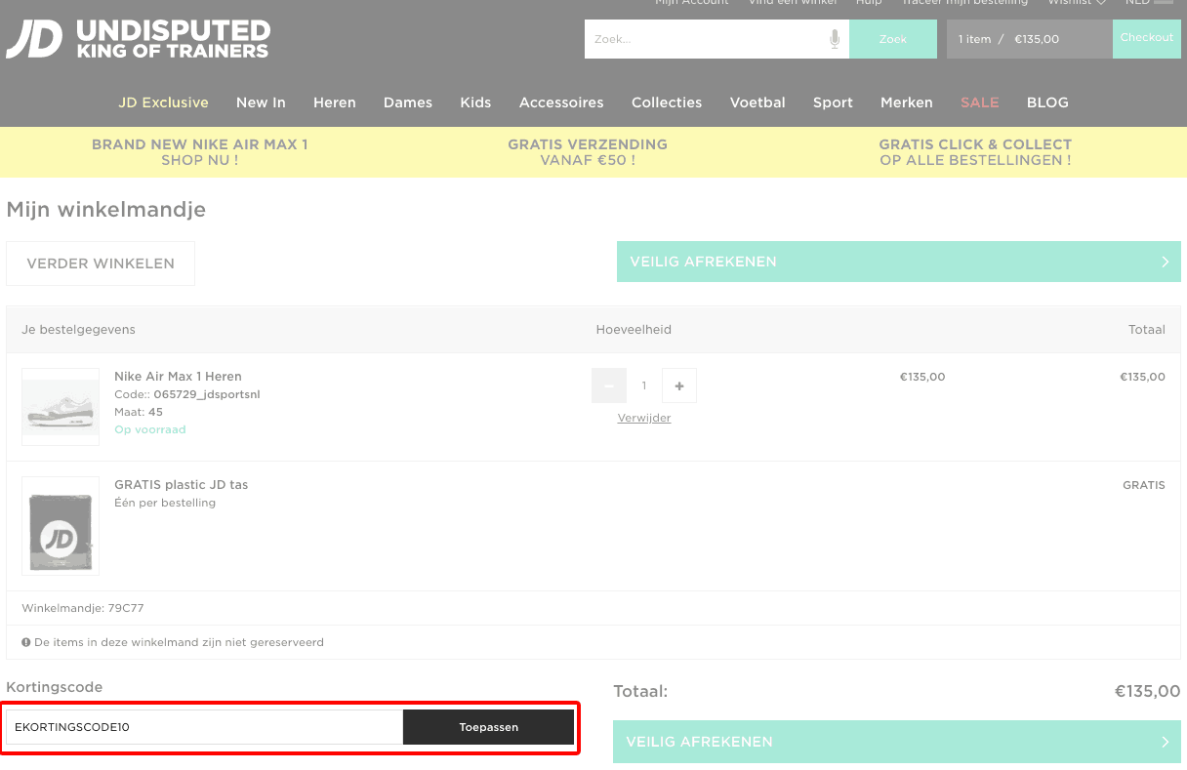Open the Merken menu
This screenshot has height=770, width=1187.
click(907, 102)
